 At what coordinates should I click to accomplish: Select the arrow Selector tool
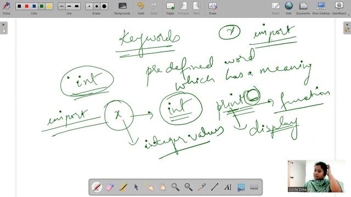point(136,187)
